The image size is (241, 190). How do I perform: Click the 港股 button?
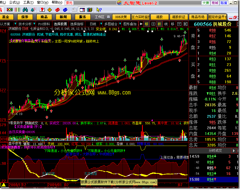point(159,17)
